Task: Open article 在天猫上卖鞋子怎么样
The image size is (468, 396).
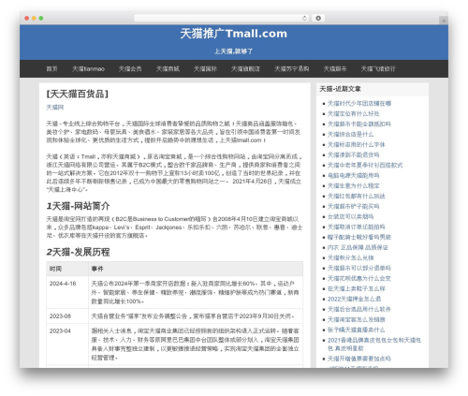Action: click(x=357, y=288)
